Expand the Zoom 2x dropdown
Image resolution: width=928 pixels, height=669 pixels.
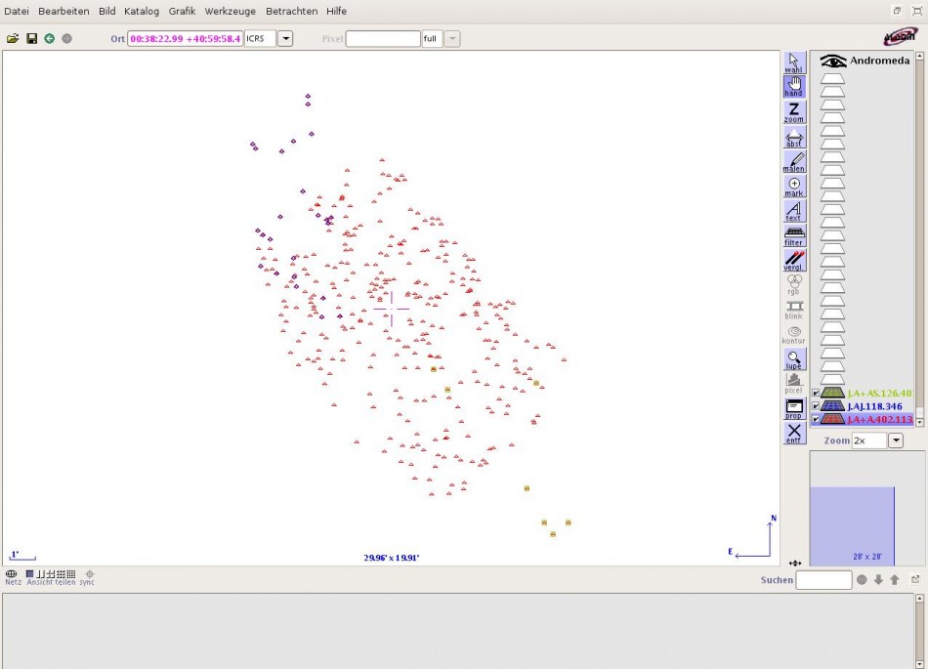click(895, 441)
